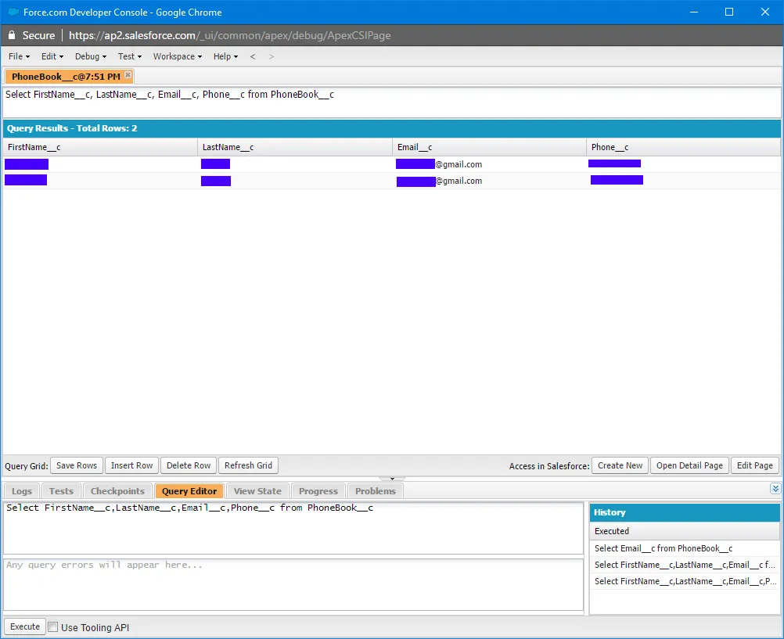The image size is (784, 639).
Task: Click the back arrow in menu bar
Action: coord(253,56)
